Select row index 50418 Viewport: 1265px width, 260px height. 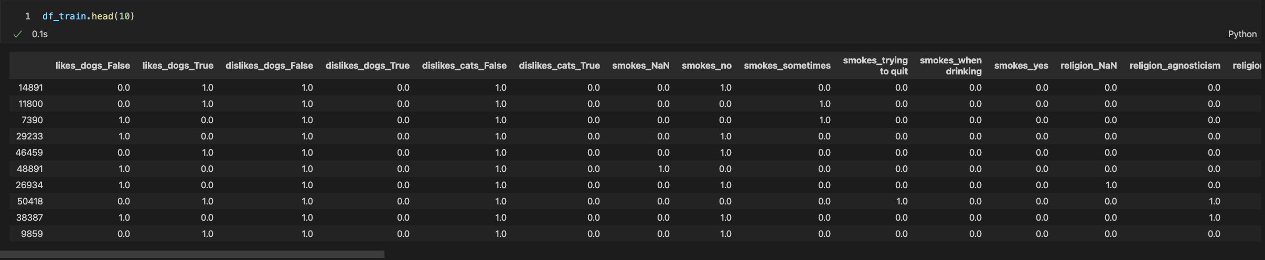pos(30,201)
